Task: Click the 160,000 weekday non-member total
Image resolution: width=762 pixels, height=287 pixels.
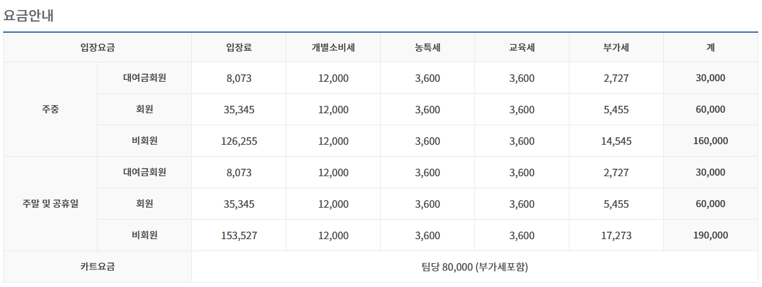Action: [x=710, y=141]
